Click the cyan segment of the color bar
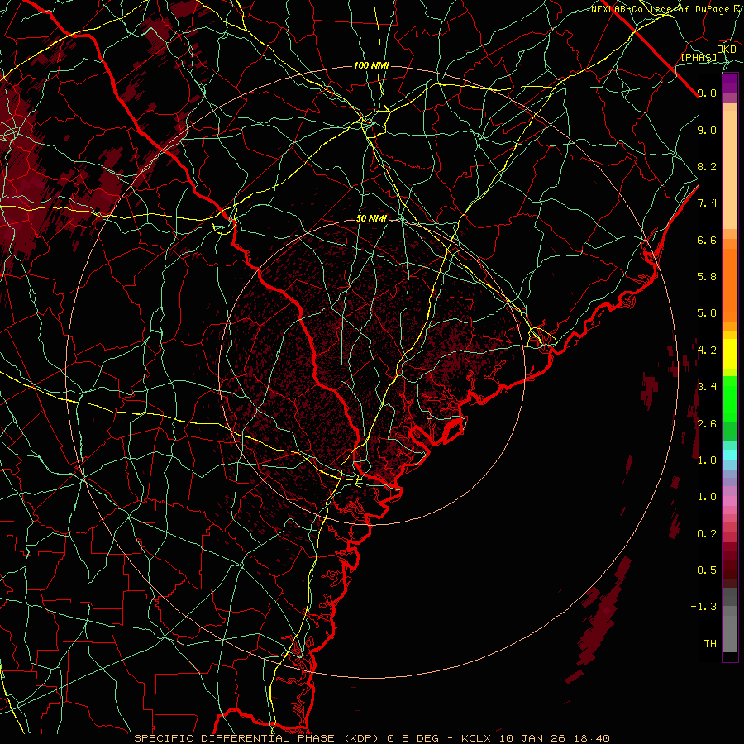744x744 pixels. point(730,455)
